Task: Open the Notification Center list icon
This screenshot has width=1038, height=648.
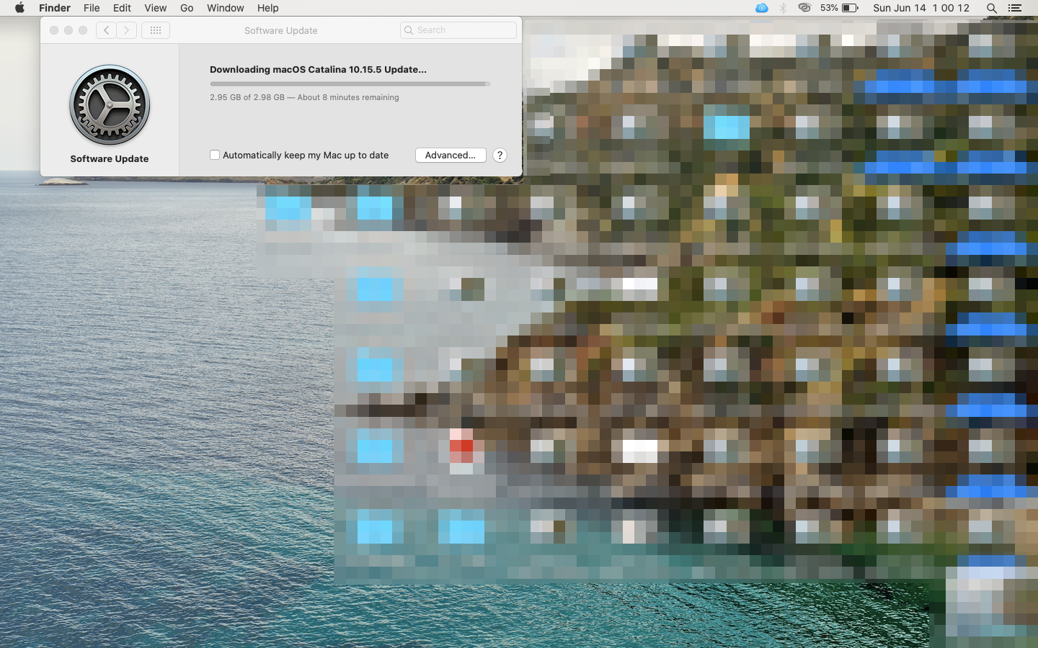Action: coord(1014,8)
